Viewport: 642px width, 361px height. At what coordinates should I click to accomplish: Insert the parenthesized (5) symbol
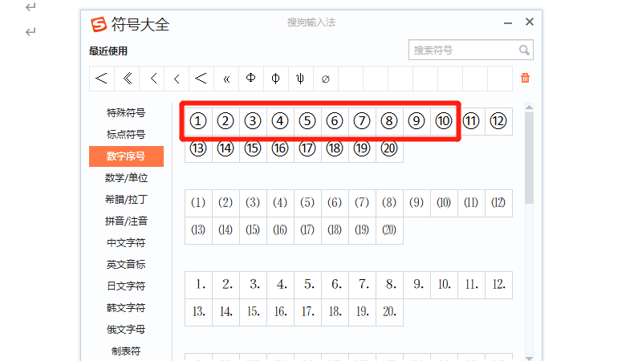pos(307,203)
